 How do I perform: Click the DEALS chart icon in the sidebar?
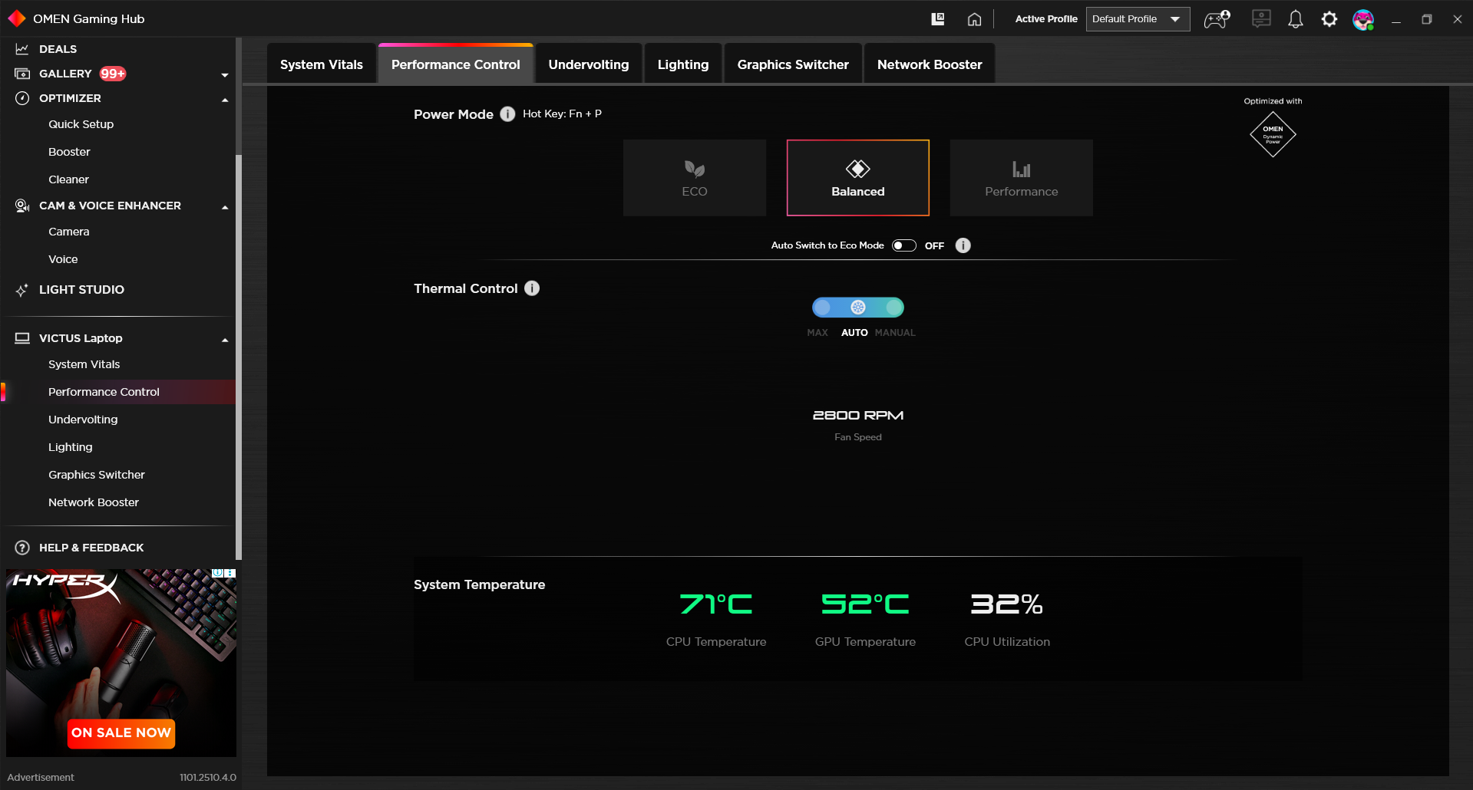coord(22,49)
